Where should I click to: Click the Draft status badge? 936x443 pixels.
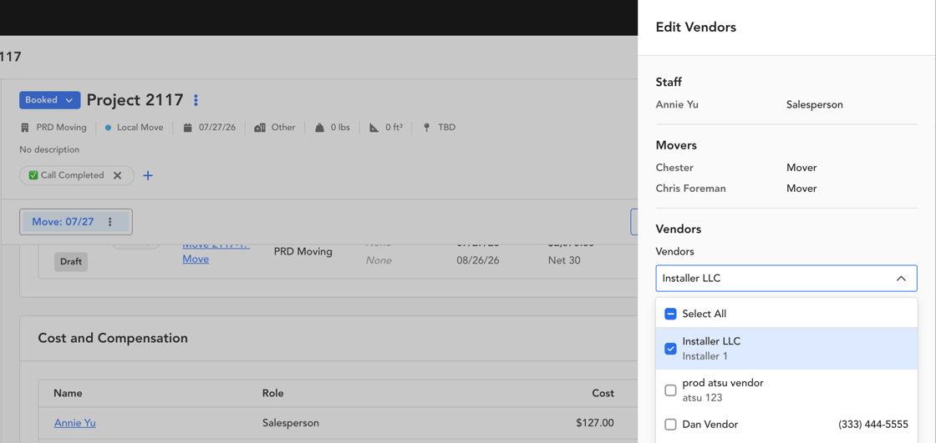click(x=71, y=262)
